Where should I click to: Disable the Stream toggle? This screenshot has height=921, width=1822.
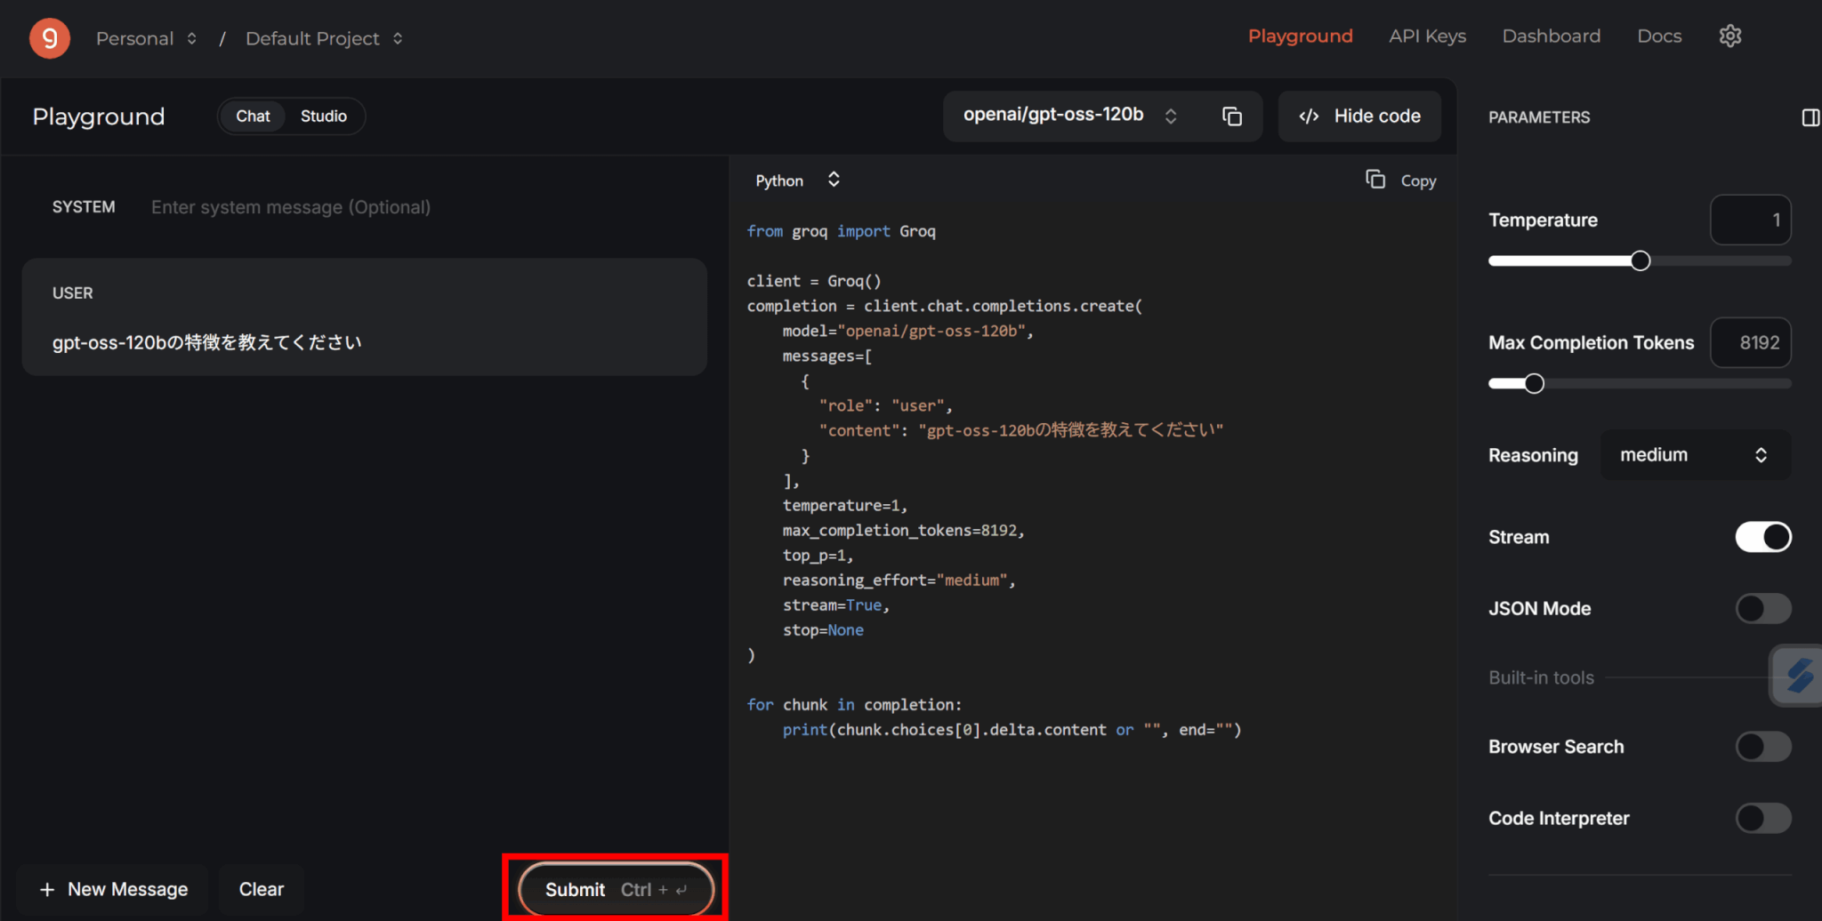point(1762,537)
